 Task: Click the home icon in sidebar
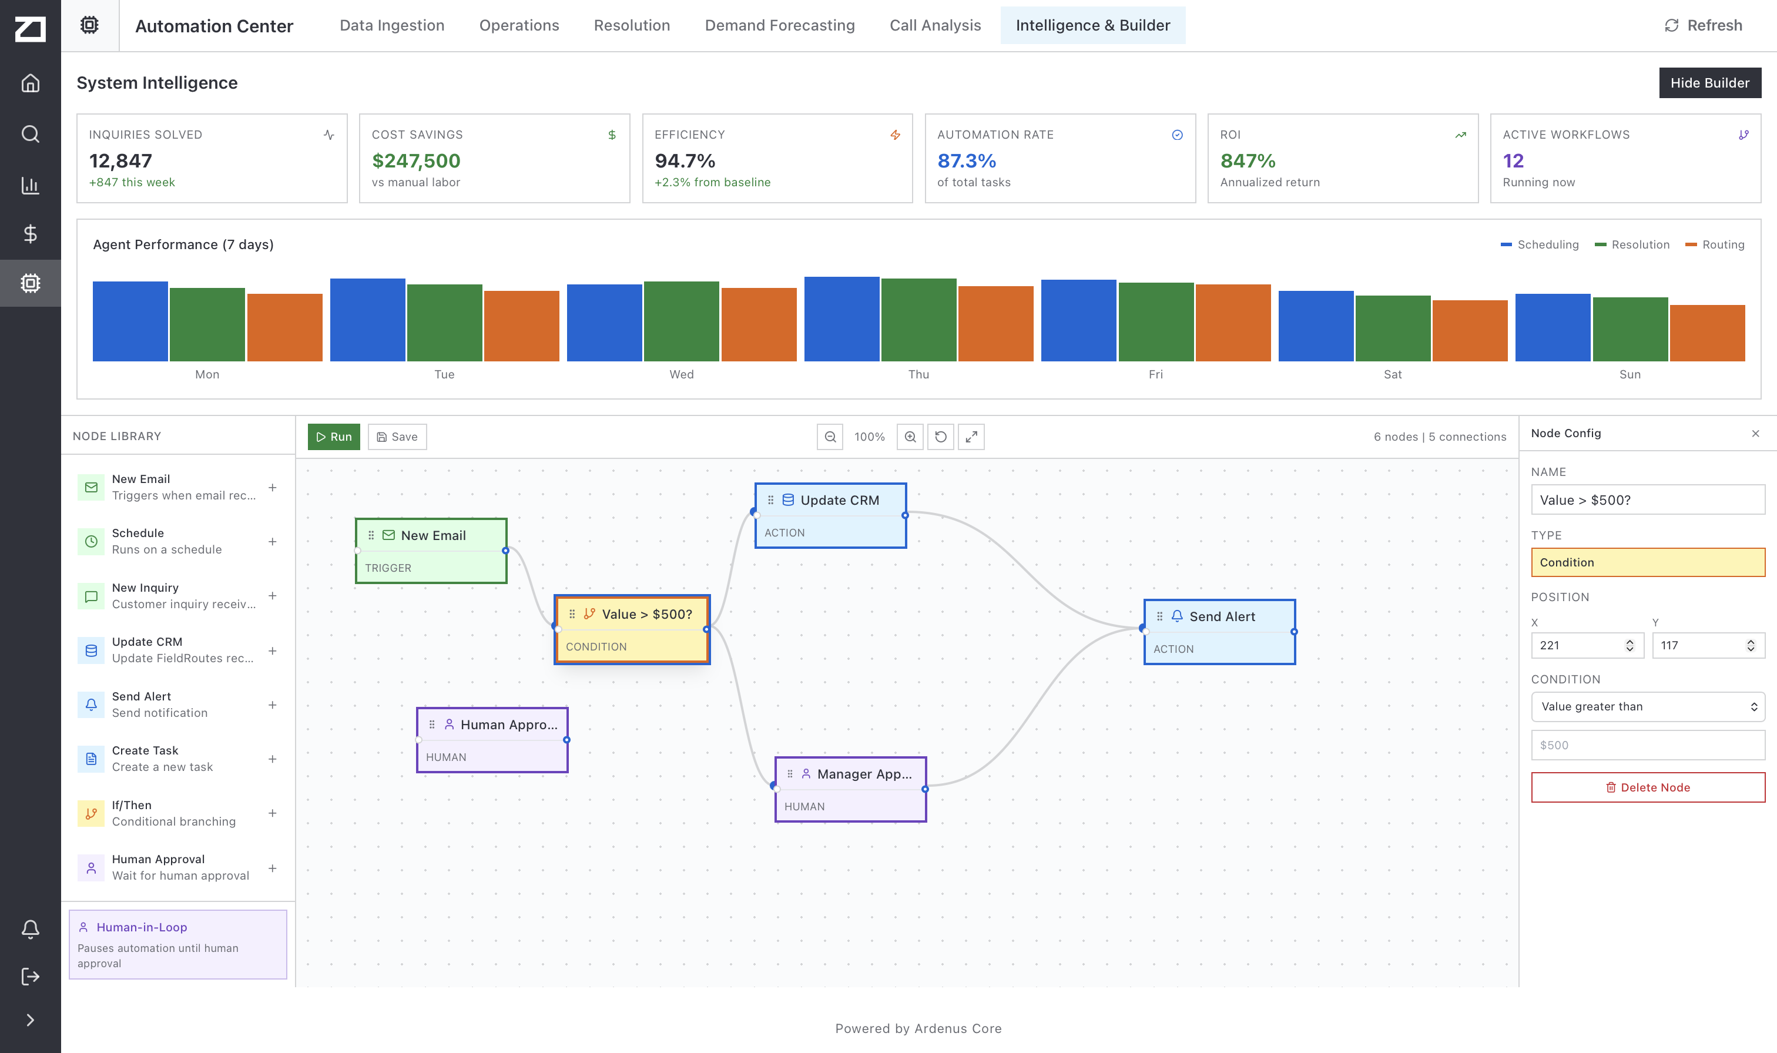(x=30, y=83)
